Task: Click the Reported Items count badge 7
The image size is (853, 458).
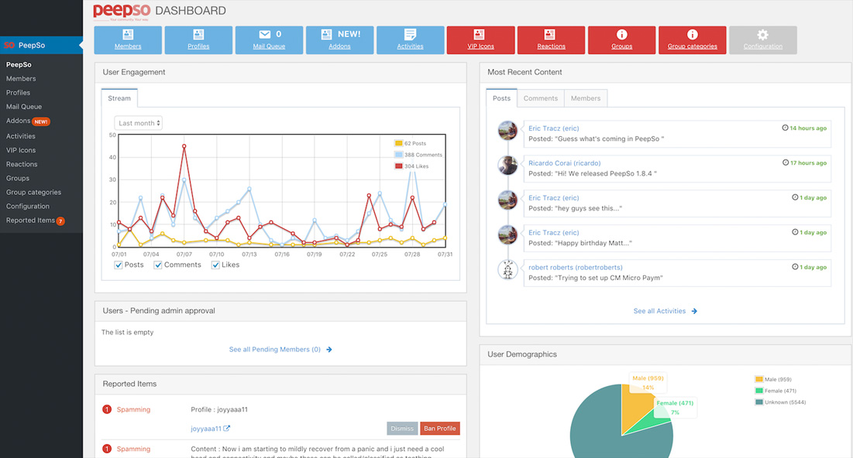Action: click(61, 221)
